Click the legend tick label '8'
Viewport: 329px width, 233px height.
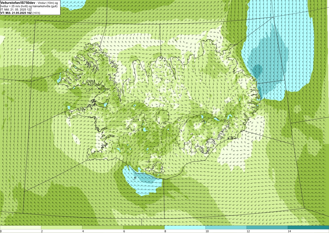[165, 231]
